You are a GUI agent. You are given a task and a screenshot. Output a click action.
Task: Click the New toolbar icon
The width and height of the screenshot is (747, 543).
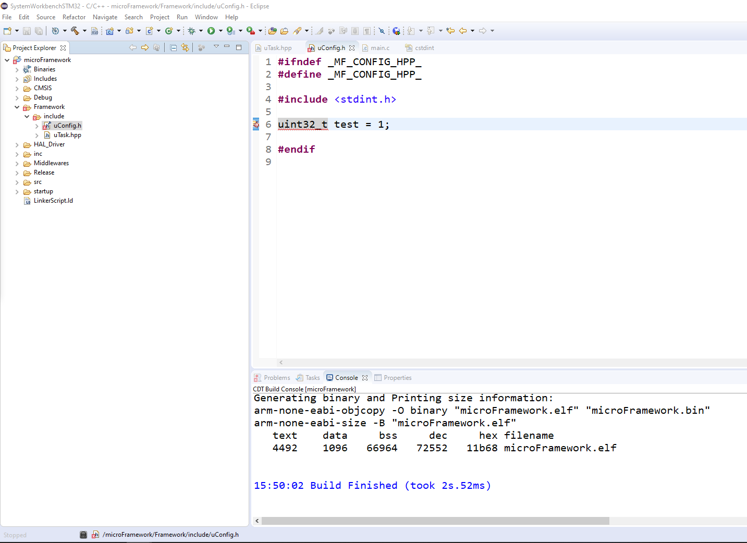click(7, 31)
